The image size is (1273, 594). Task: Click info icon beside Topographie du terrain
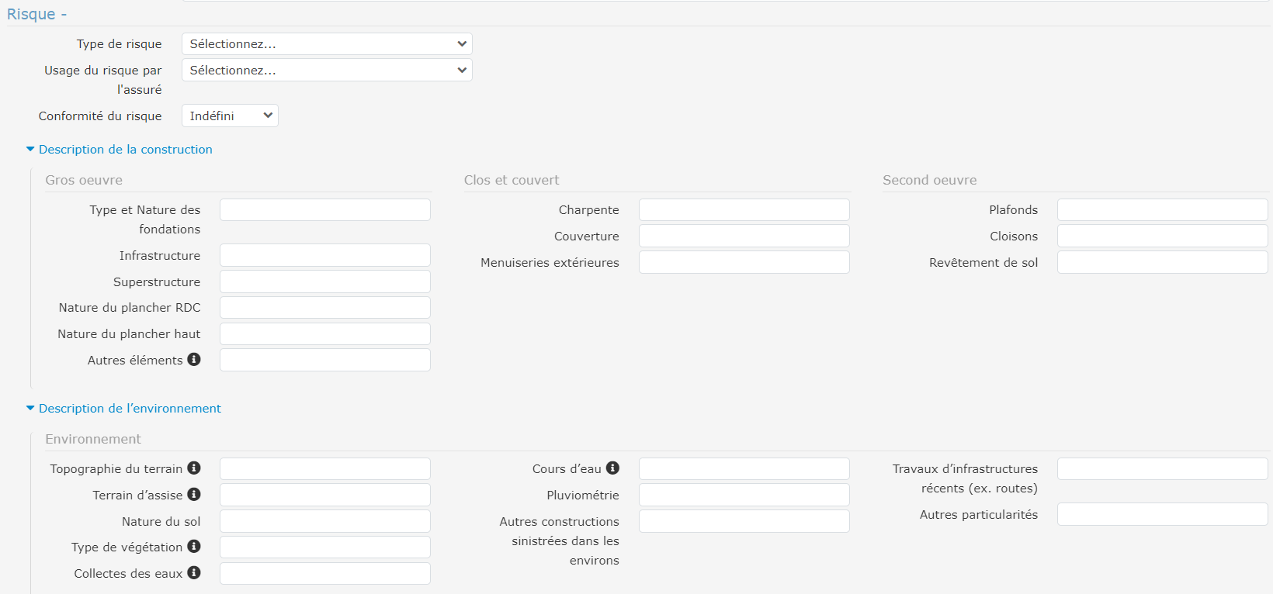(x=194, y=468)
